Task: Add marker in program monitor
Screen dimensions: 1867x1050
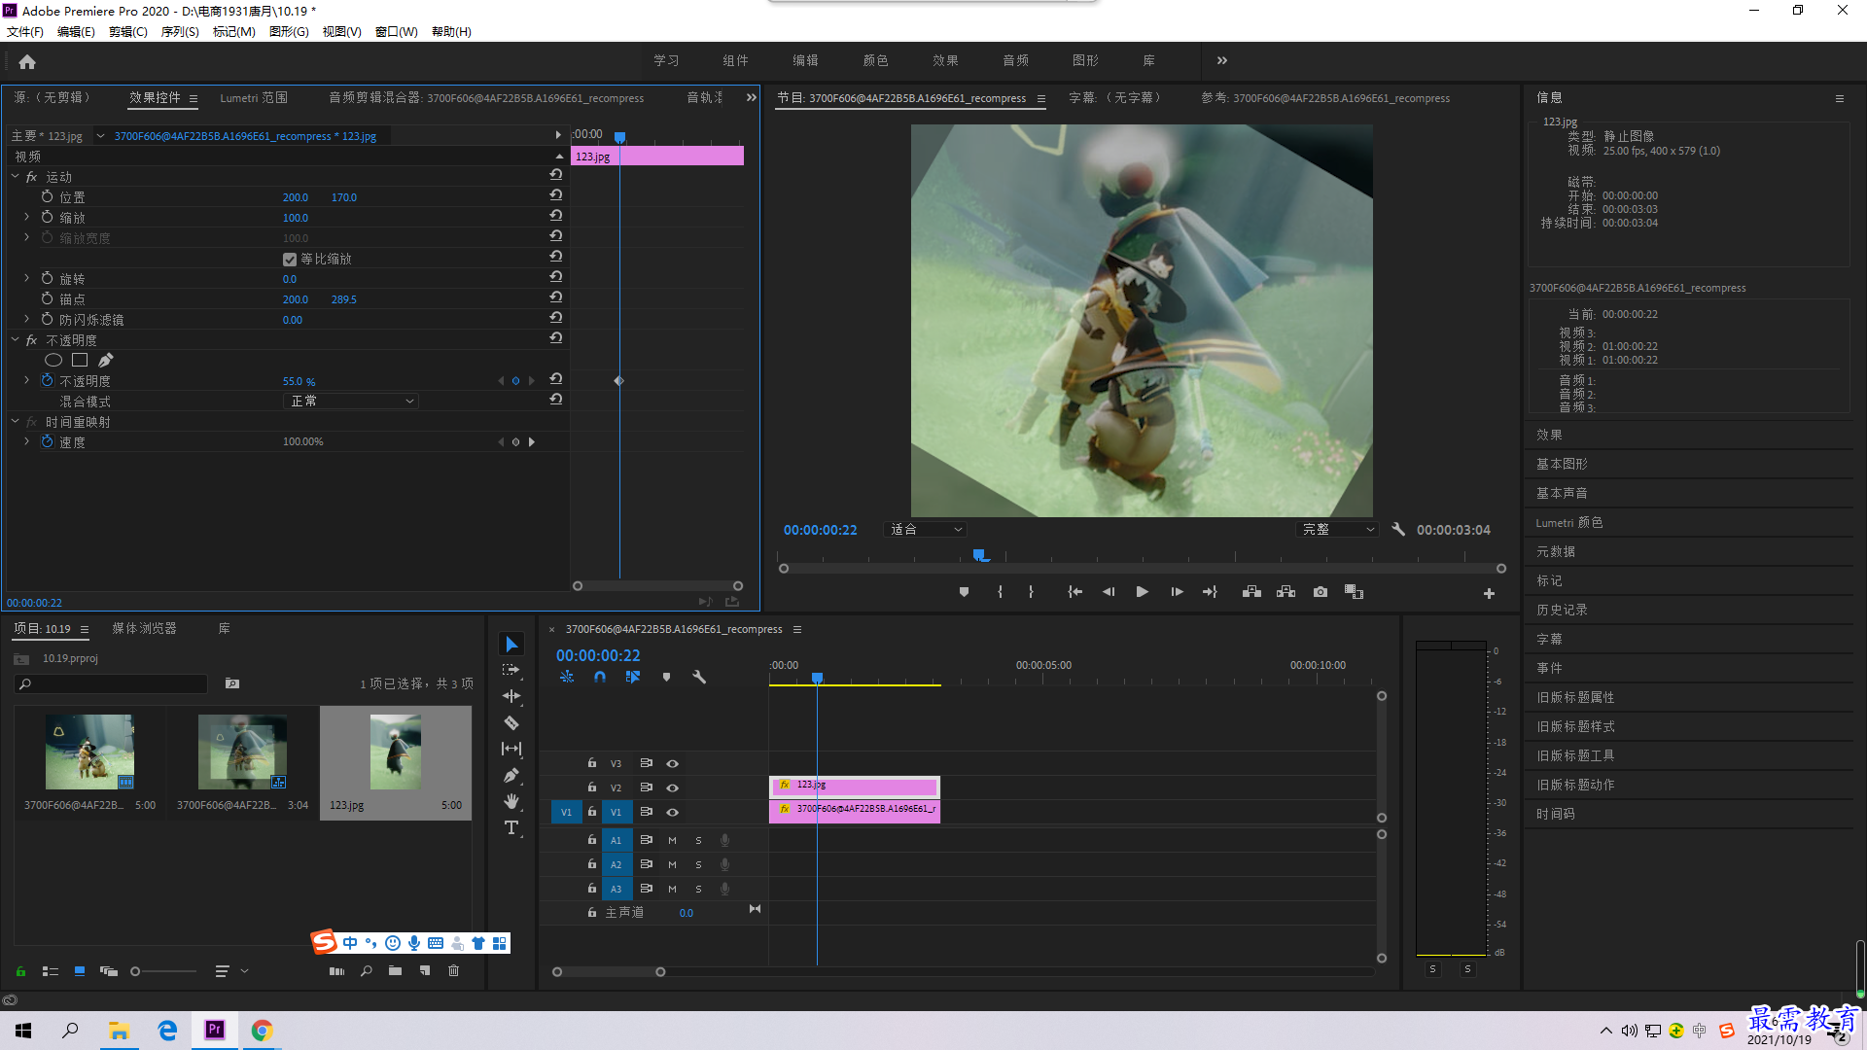Action: coord(964,592)
